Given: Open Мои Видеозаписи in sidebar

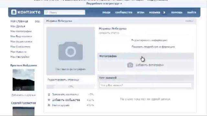Looking at the screenshot, I should 21,36.
